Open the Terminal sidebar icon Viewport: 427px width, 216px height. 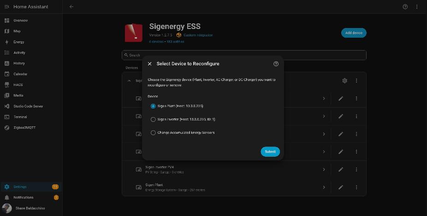[7, 117]
